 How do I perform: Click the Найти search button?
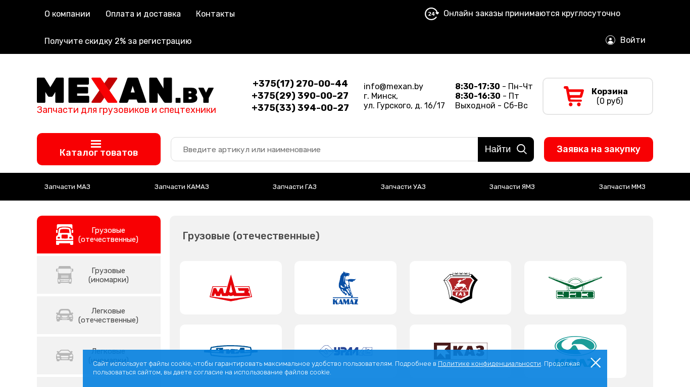click(x=506, y=149)
